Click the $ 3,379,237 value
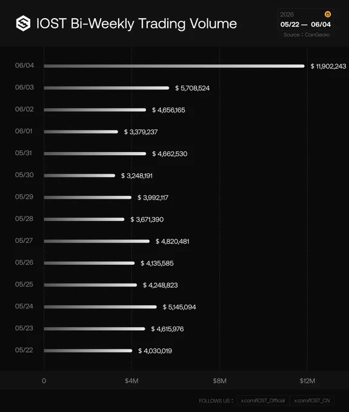The image size is (349, 412). [x=141, y=131]
